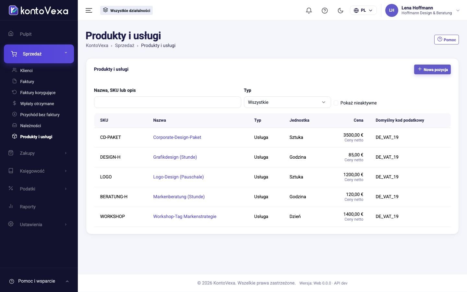Expand the Zakupy sidebar section
This screenshot has height=292, width=467.
[39, 153]
